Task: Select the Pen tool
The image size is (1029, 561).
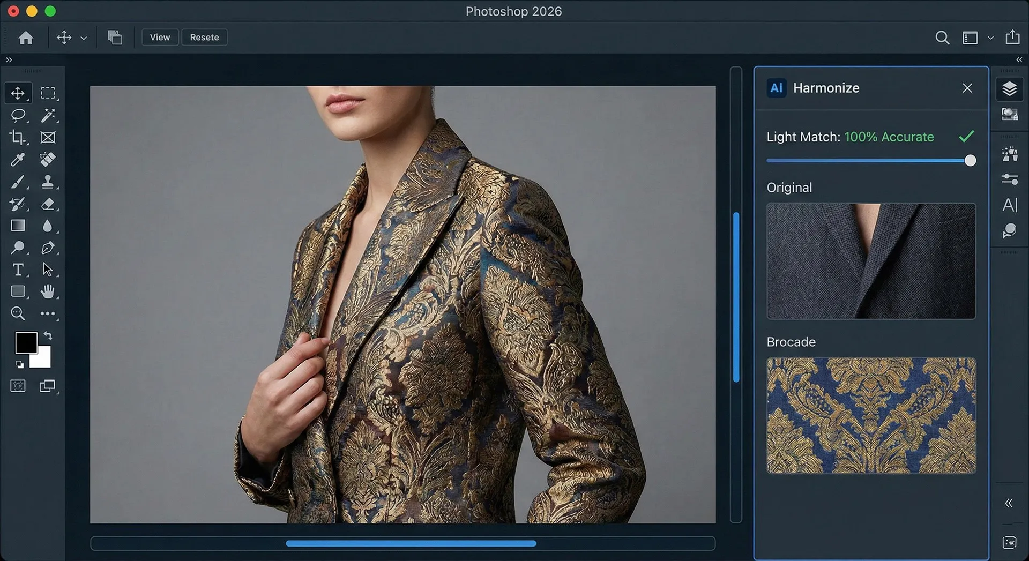Action: tap(48, 248)
